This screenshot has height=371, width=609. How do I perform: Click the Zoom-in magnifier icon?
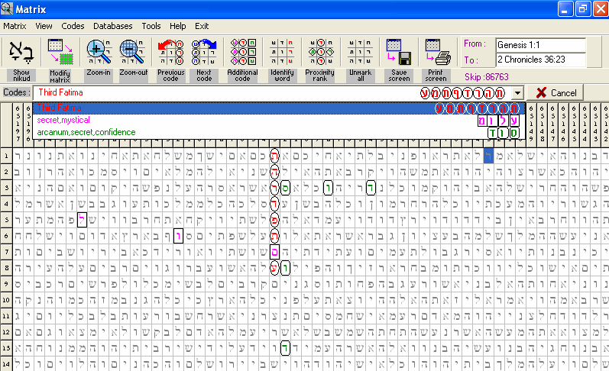pos(98,52)
